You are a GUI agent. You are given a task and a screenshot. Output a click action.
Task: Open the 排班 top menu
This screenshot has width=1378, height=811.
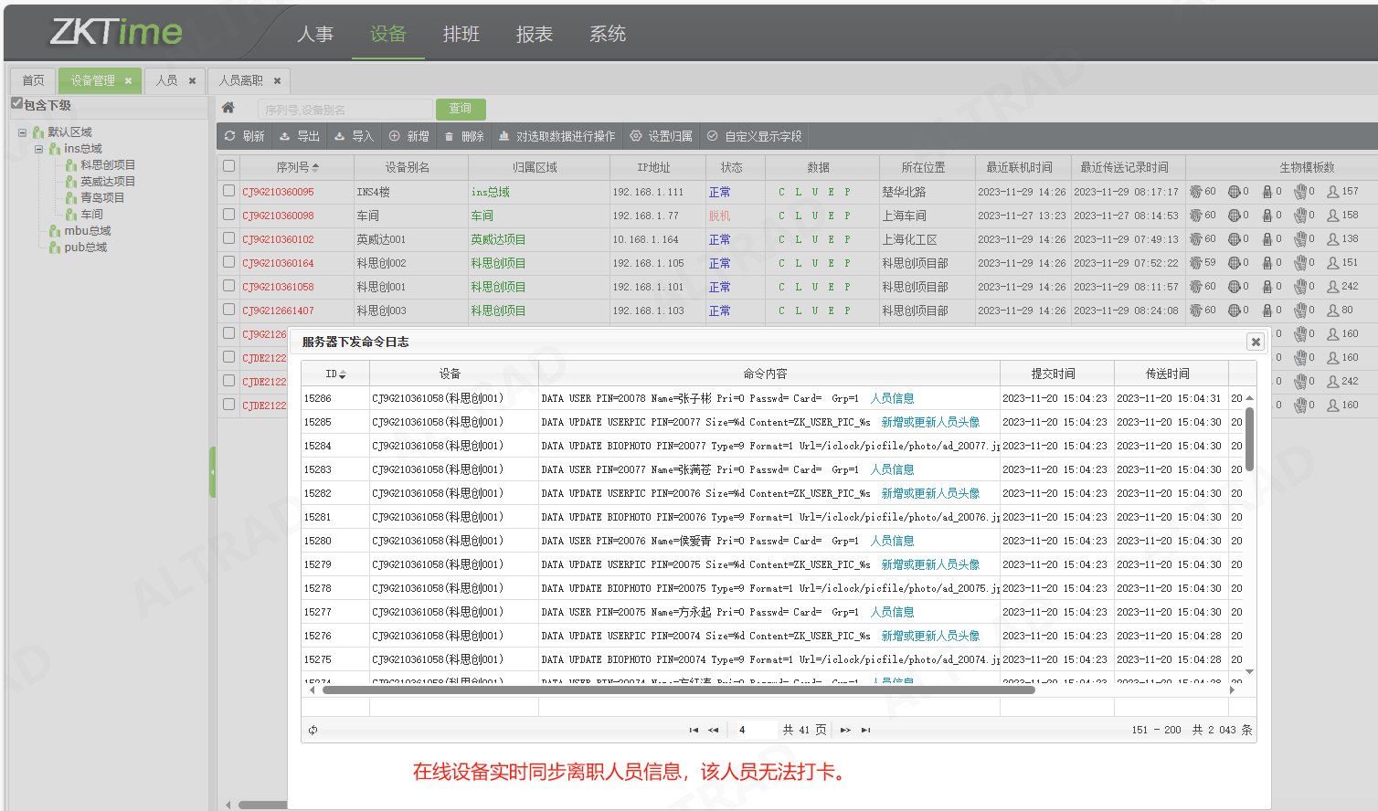(461, 34)
